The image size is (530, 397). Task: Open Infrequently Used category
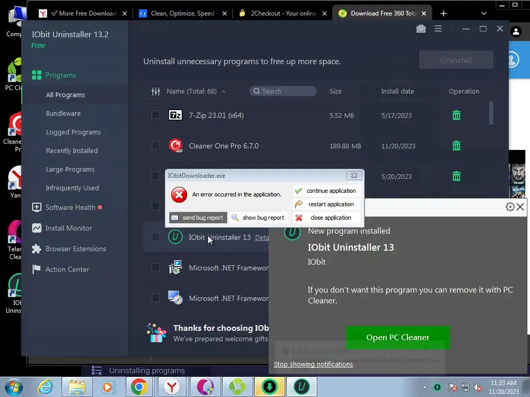click(72, 188)
